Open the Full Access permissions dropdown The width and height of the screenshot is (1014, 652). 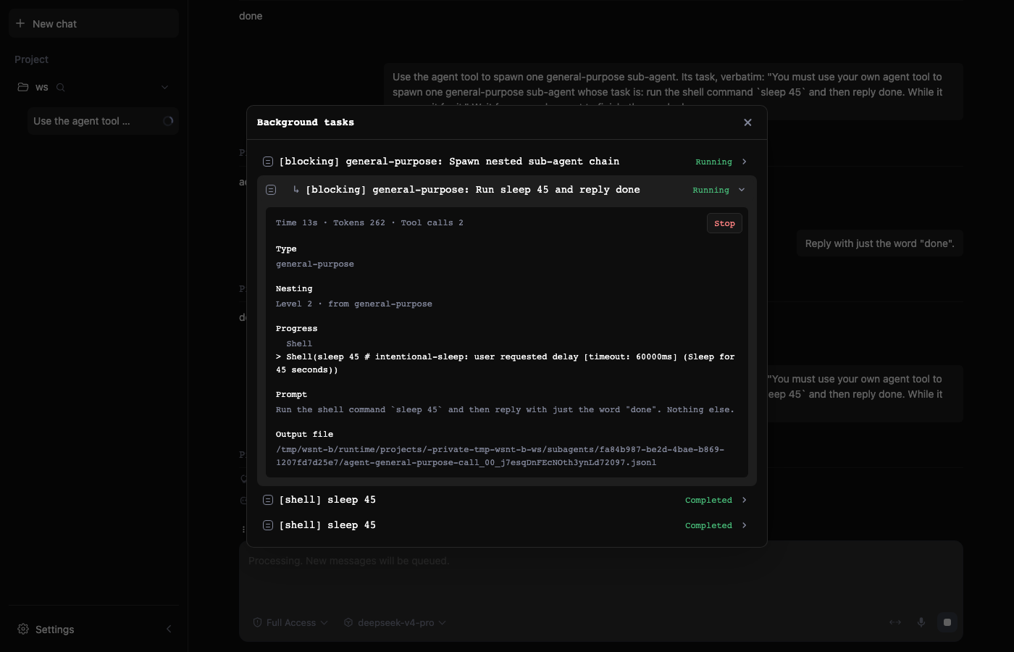(x=290, y=622)
